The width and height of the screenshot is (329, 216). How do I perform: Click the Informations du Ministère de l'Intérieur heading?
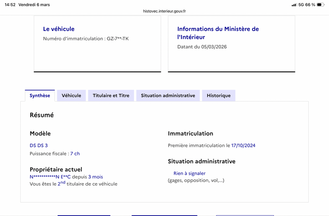218,33
